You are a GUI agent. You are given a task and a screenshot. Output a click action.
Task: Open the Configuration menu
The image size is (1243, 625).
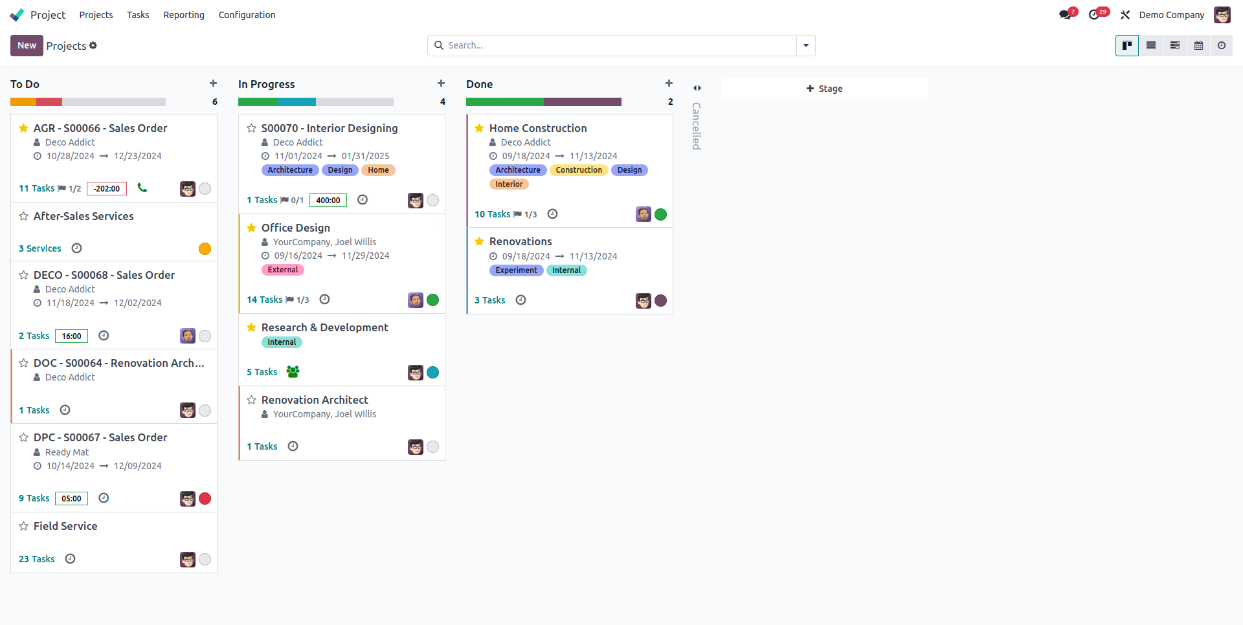pos(247,15)
